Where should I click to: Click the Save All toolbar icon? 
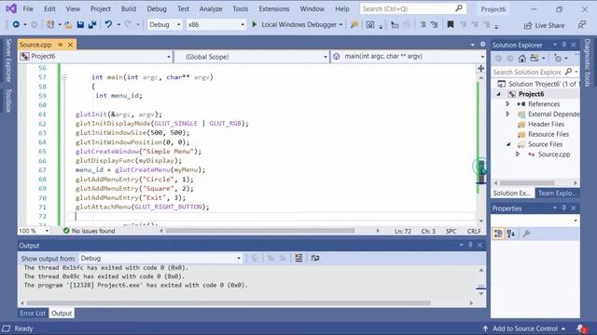[x=92, y=25]
